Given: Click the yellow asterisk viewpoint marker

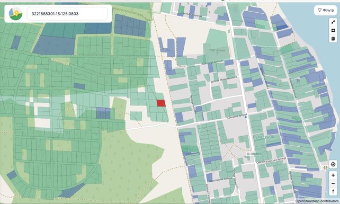Looking at the screenshot, I should point(325,167).
